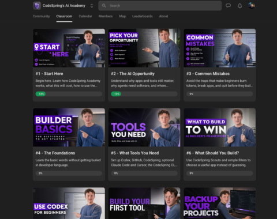Viewport: 277px width, 219px height.
Task: Click the 'Use CodeSpring Scouts and simple filters' description
Action: (218, 163)
